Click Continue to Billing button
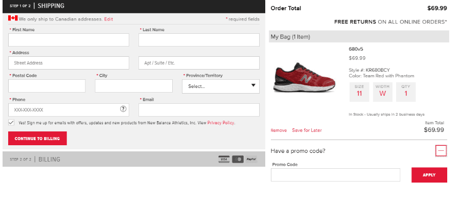This screenshot has width=460, height=202. click(37, 138)
